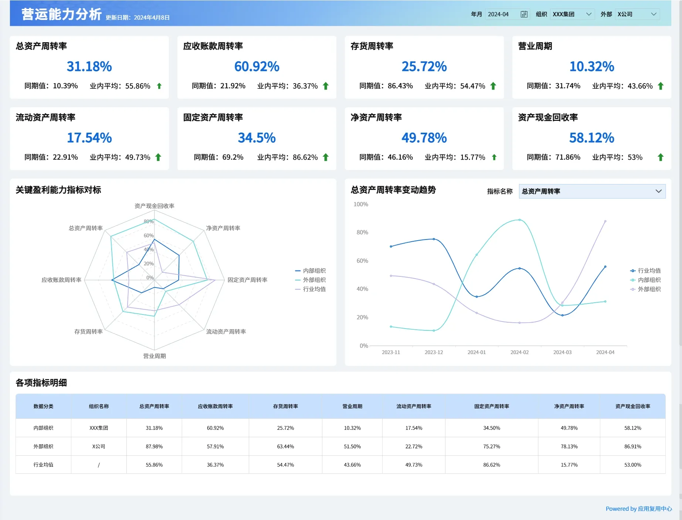The width and height of the screenshot is (682, 520).
Task: Toggle 外部组织 series in radar chart legend
Action: click(x=311, y=280)
